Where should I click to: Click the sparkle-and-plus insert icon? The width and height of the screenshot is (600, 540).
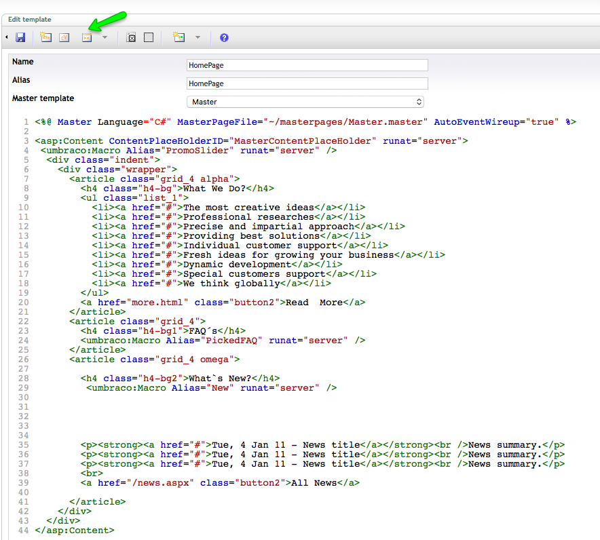click(x=179, y=37)
